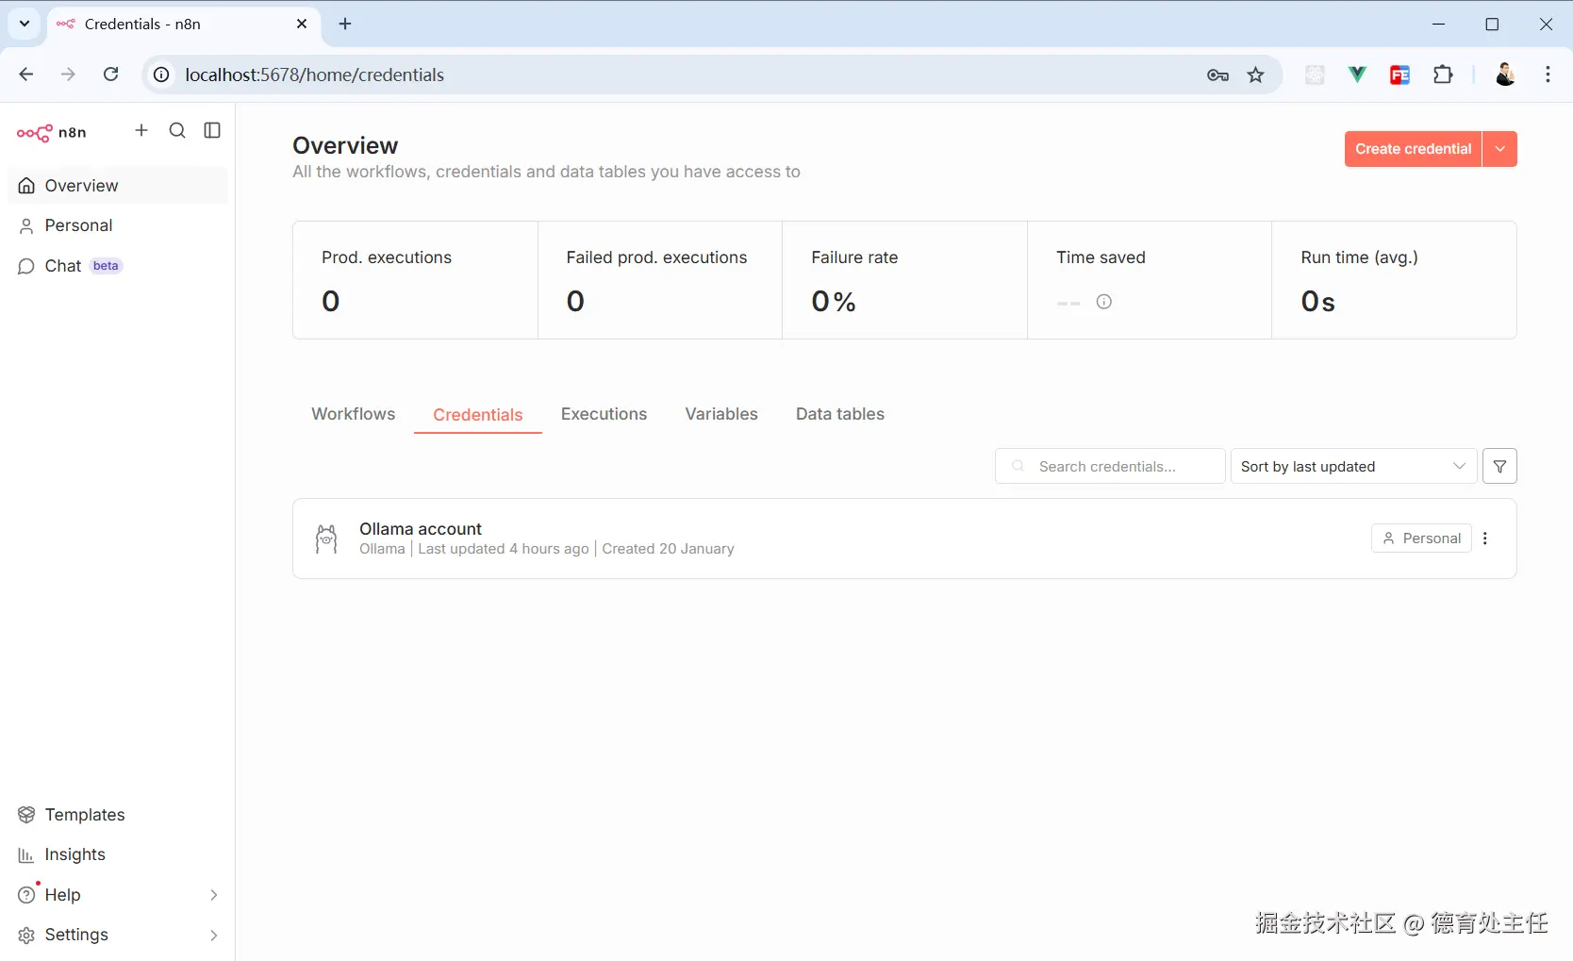
Task: Switch to the Workflows tab
Action: [x=354, y=414]
